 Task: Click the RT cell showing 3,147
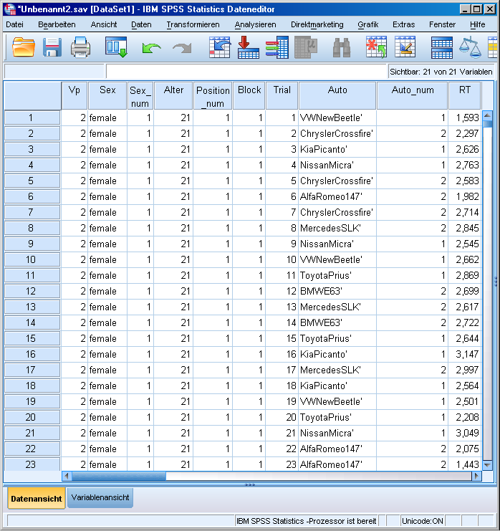[464, 354]
